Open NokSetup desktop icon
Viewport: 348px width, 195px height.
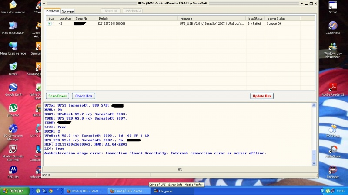(333, 131)
